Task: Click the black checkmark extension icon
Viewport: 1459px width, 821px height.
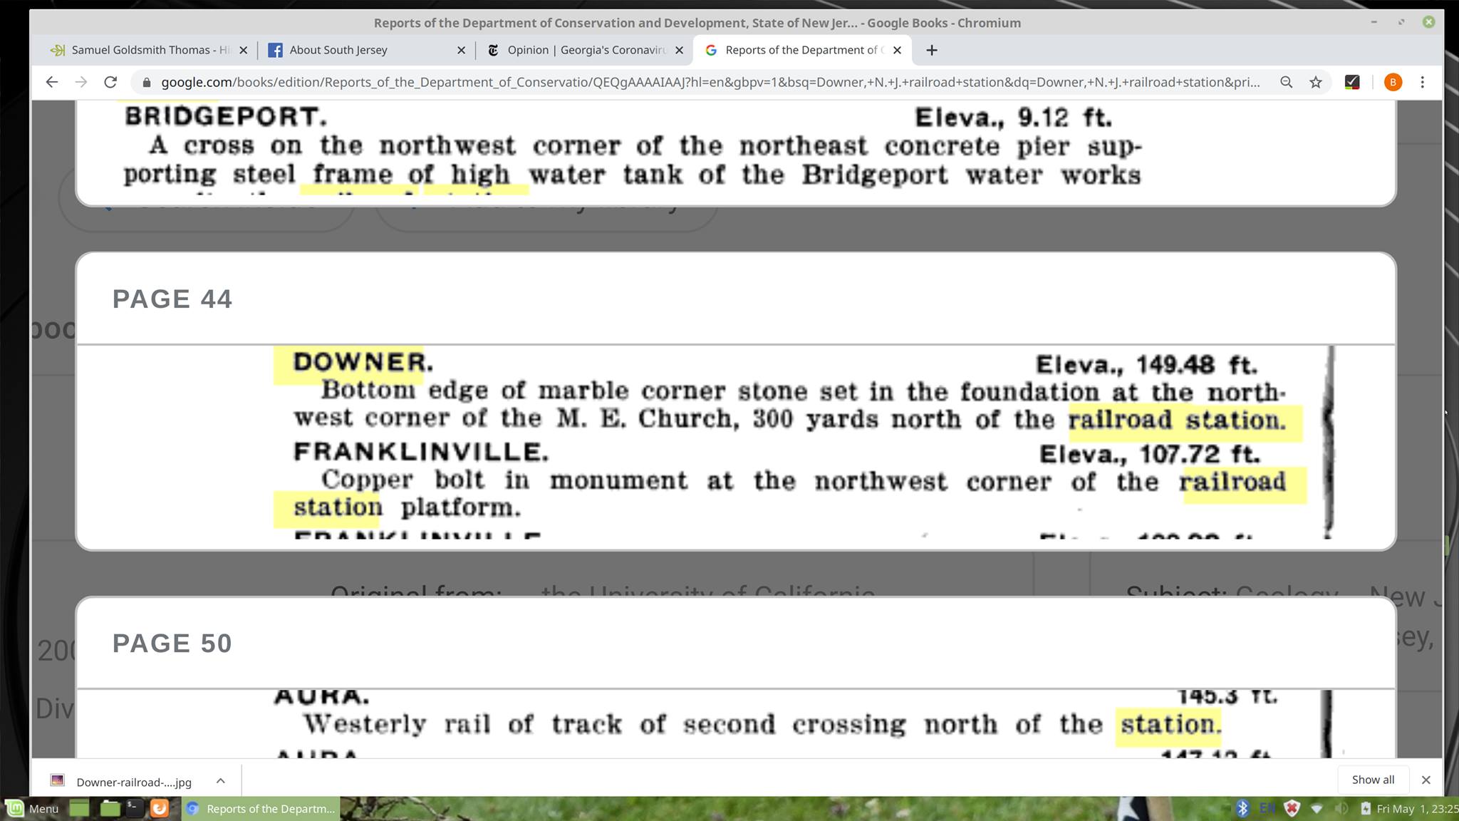Action: tap(1352, 82)
